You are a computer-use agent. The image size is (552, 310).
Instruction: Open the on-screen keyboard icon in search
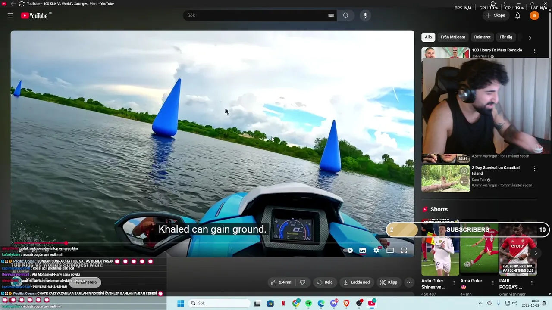331,15
